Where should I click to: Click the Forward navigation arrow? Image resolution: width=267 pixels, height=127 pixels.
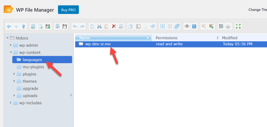tap(16, 26)
